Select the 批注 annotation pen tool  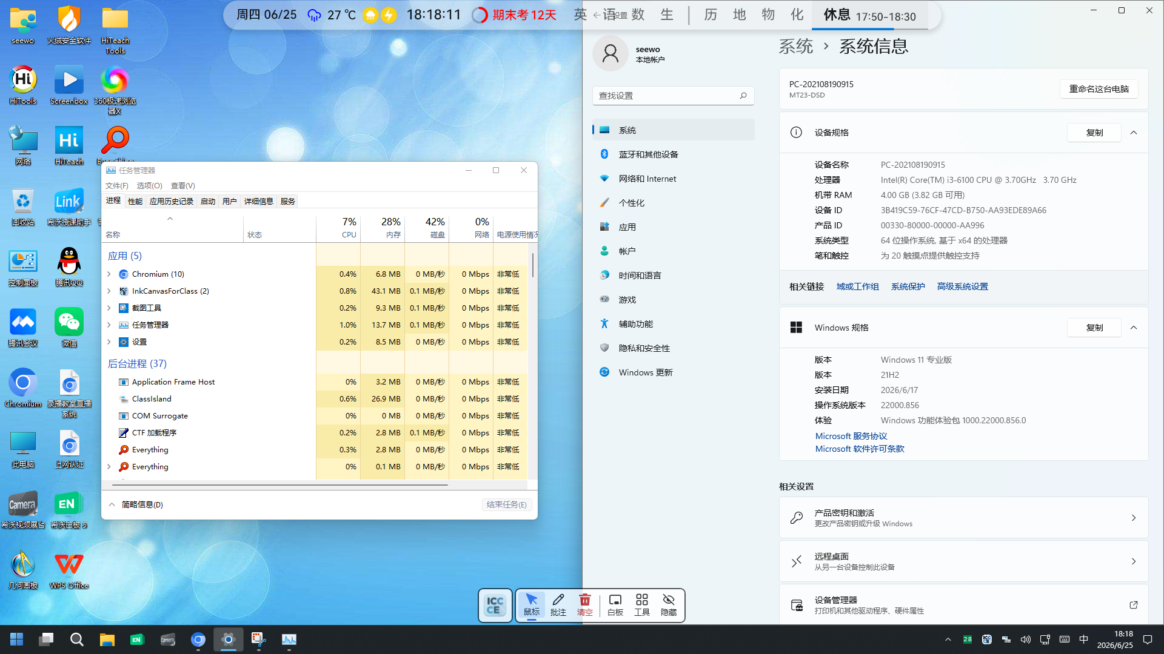click(558, 605)
